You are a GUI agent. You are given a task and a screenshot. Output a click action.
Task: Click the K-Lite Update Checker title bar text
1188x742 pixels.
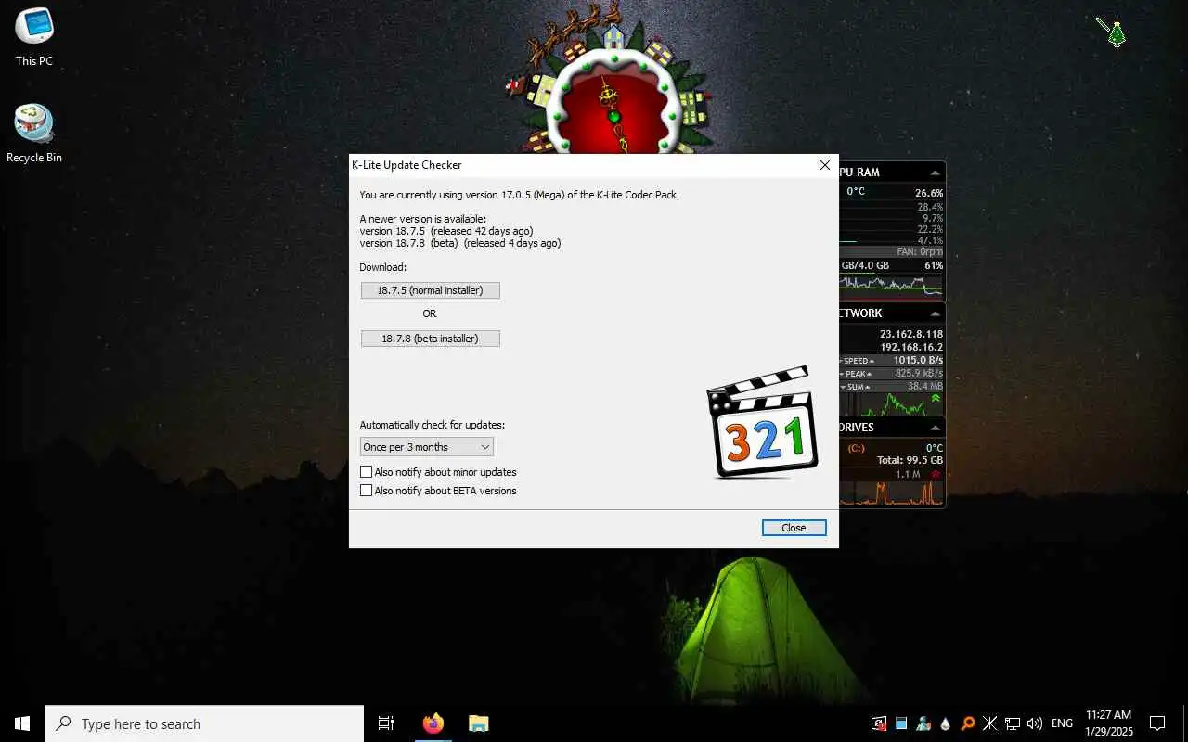[407, 165]
